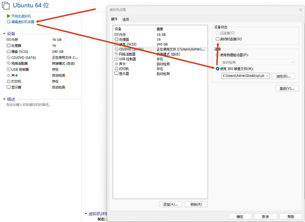This screenshot has width=305, height=222.
Task: Collapse the 描述 section triangle
Action: 4,99
